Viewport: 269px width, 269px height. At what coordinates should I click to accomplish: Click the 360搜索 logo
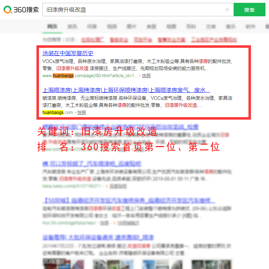pyautogui.click(x=21, y=10)
